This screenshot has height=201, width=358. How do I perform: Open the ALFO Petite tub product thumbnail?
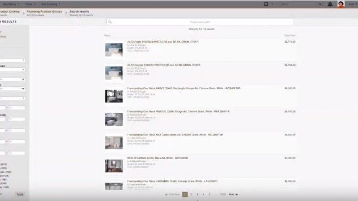click(114, 49)
